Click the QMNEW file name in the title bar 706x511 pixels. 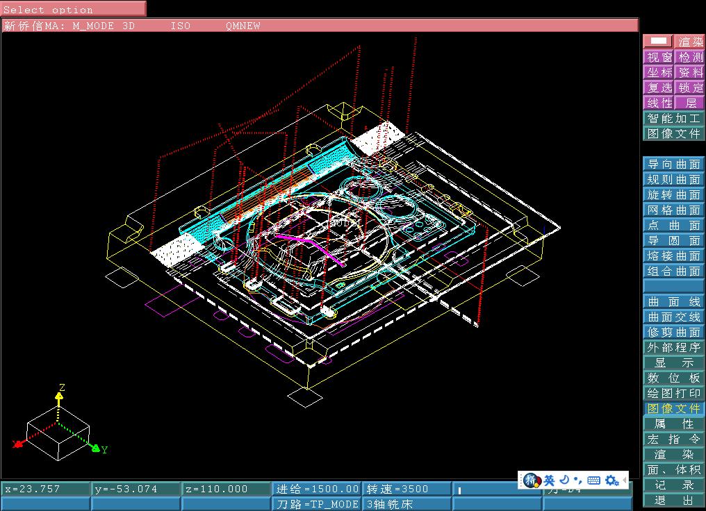click(x=243, y=26)
